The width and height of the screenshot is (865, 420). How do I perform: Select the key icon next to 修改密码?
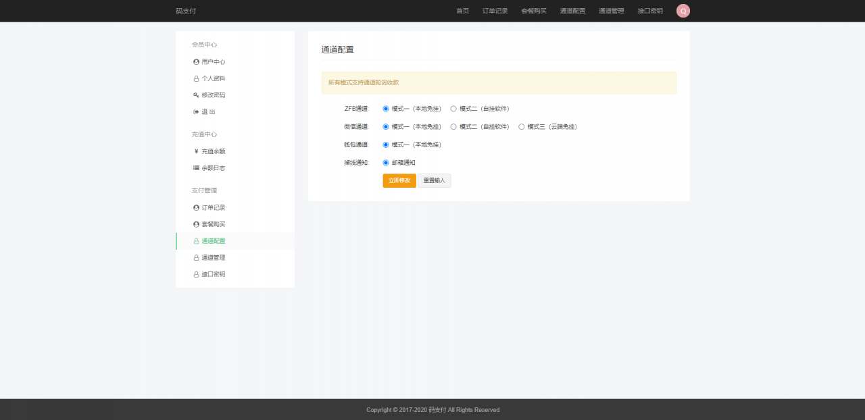(x=195, y=95)
